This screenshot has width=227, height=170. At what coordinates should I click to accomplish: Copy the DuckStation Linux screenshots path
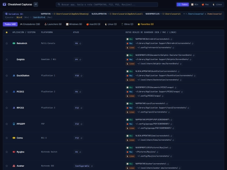(x=181, y=80)
